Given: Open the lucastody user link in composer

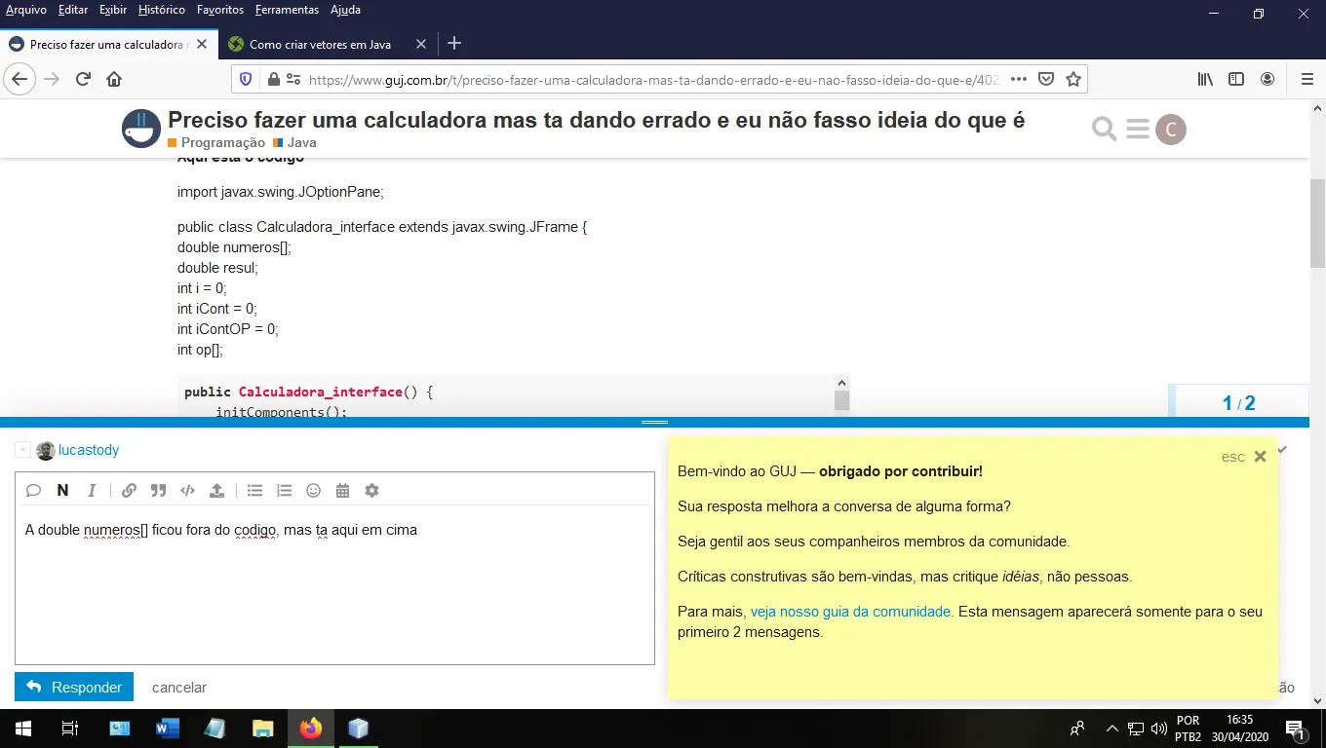Looking at the screenshot, I should 89,450.
